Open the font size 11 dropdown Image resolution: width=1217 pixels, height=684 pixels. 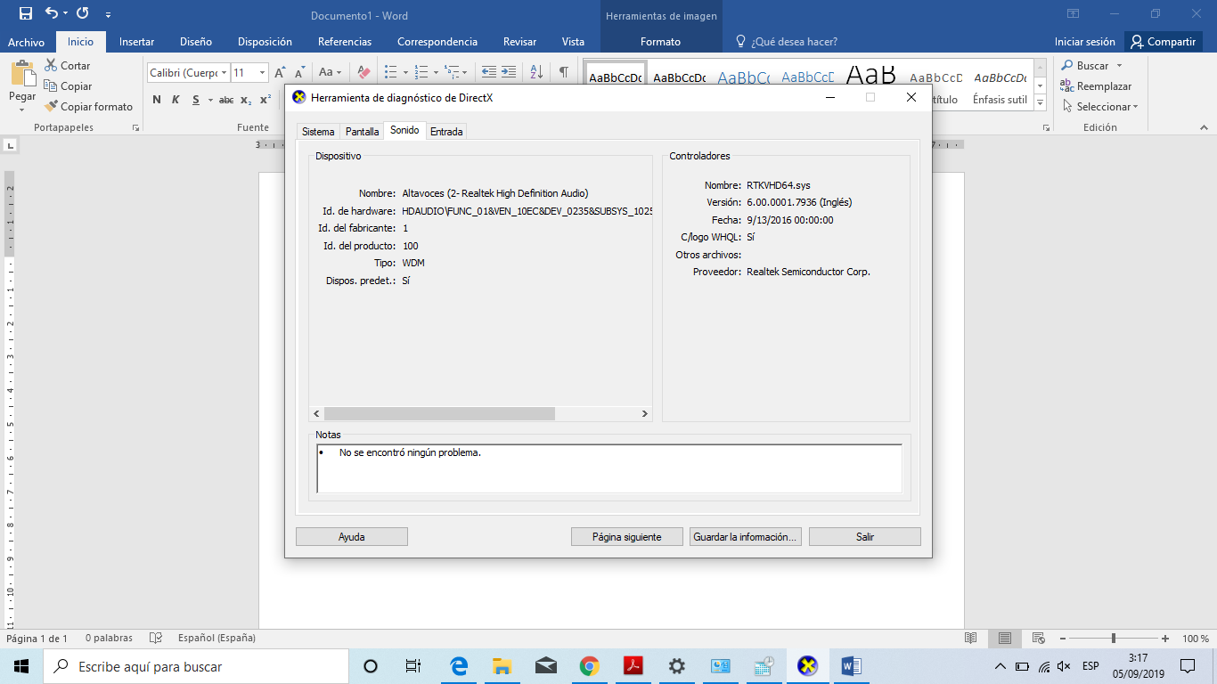pos(262,72)
